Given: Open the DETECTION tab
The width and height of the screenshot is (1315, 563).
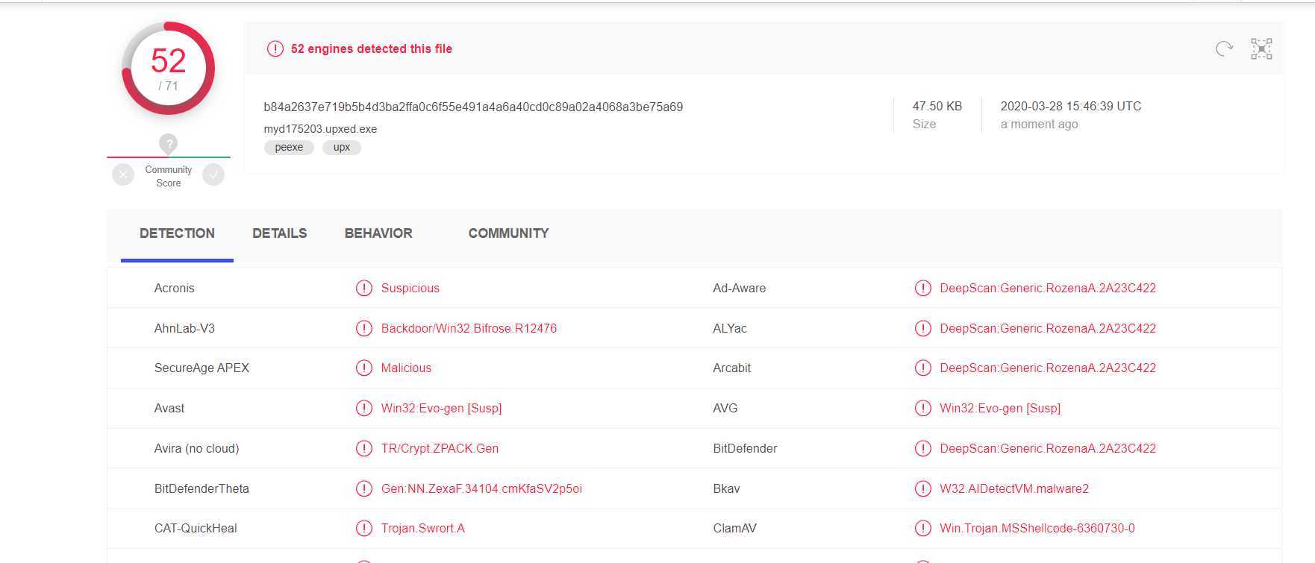Looking at the screenshot, I should [177, 233].
